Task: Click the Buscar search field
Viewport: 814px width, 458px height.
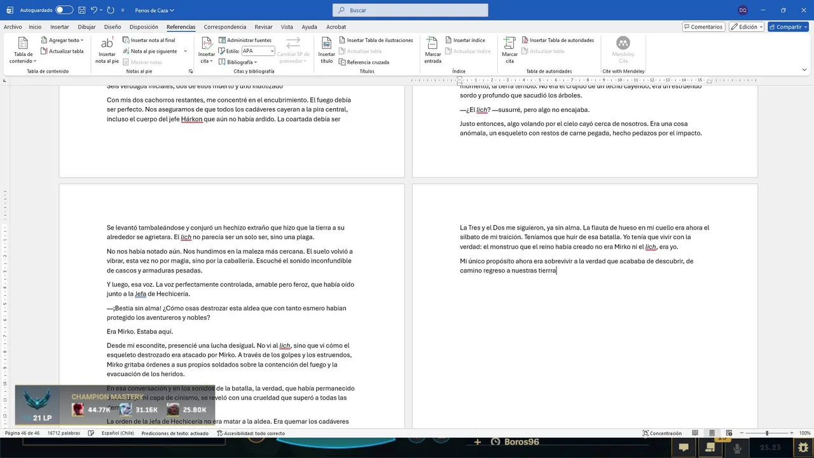Action: coord(410,10)
